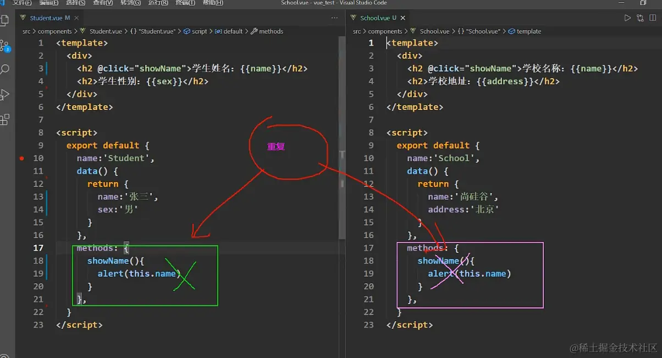Click '<template>' on School.vue line 1
Viewport: 662px width, 358px height.
tap(412, 43)
